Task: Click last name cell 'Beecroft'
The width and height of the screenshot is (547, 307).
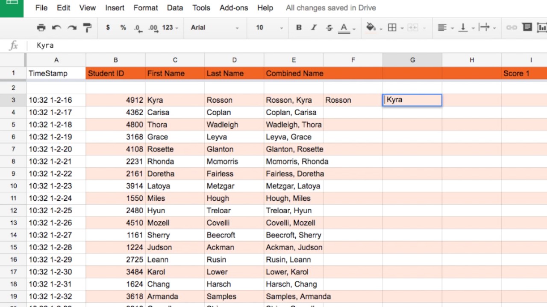Action: [x=234, y=235]
